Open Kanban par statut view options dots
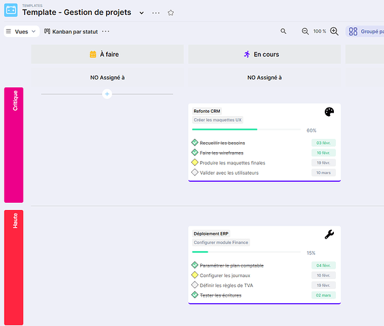Image resolution: width=384 pixels, height=326 pixels. pyautogui.click(x=105, y=31)
